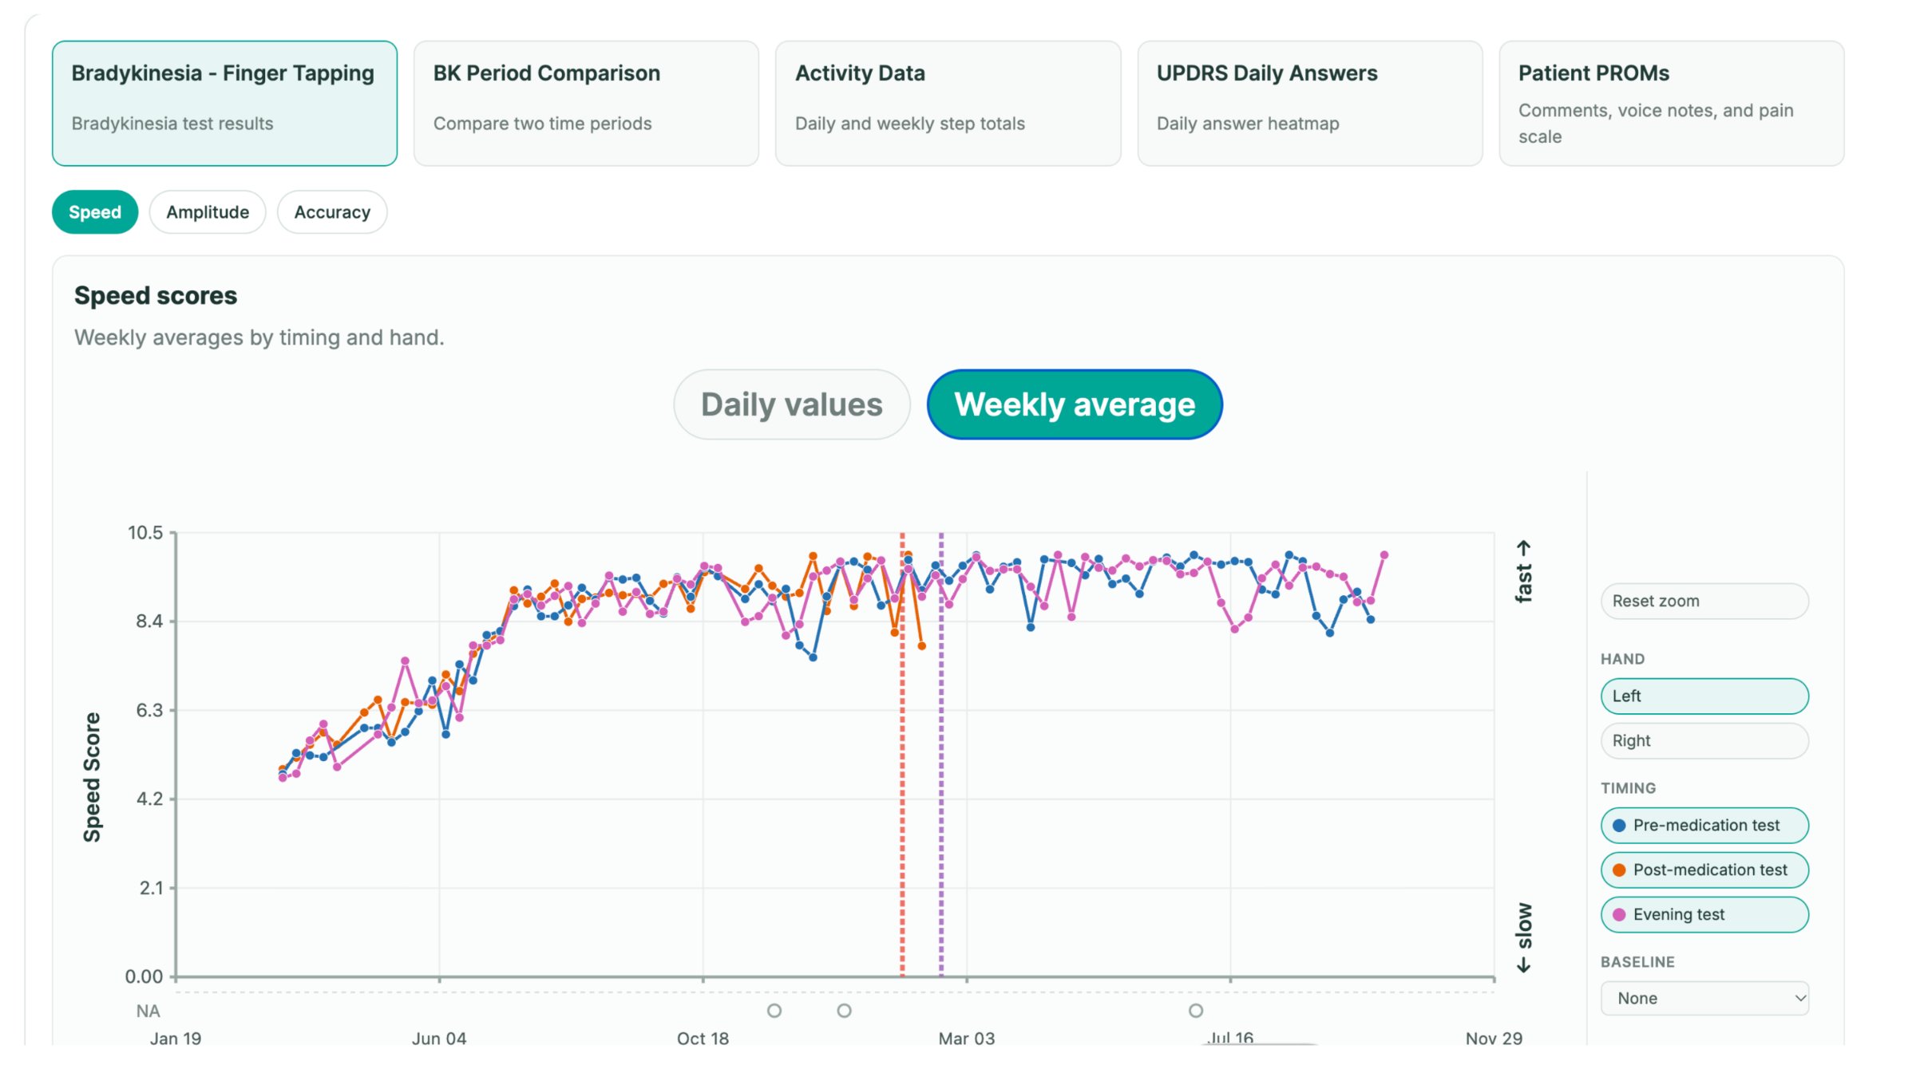Click the last pink Evening data point
The height and width of the screenshot is (1077, 1916).
(1384, 554)
